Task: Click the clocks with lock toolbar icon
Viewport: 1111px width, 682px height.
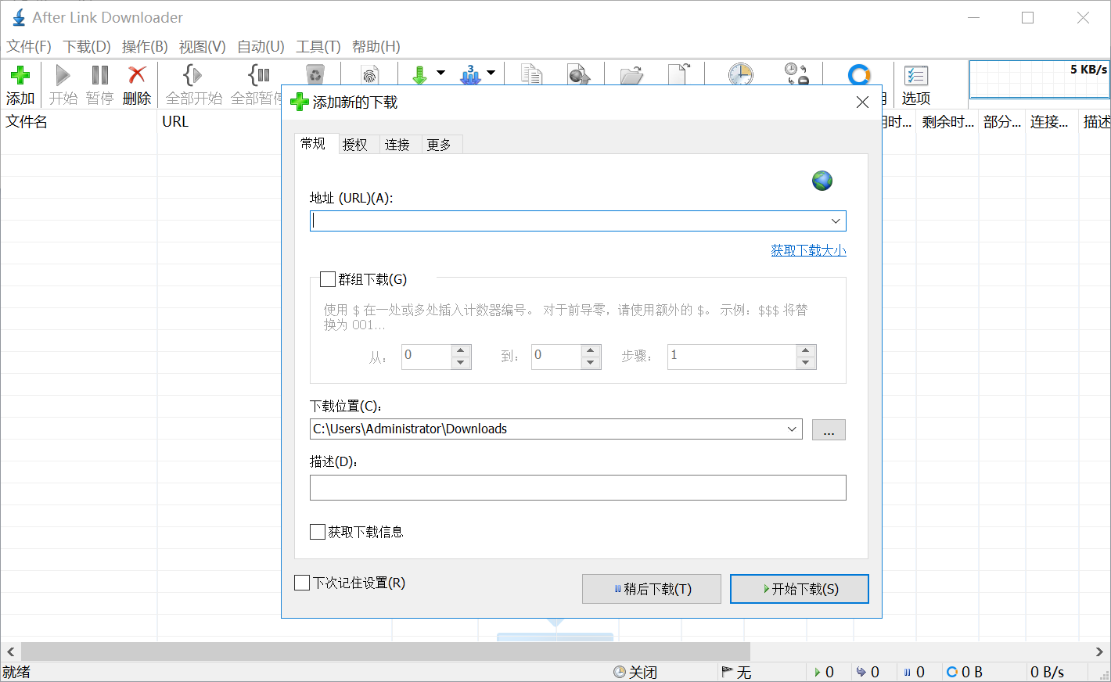Action: 796,74
